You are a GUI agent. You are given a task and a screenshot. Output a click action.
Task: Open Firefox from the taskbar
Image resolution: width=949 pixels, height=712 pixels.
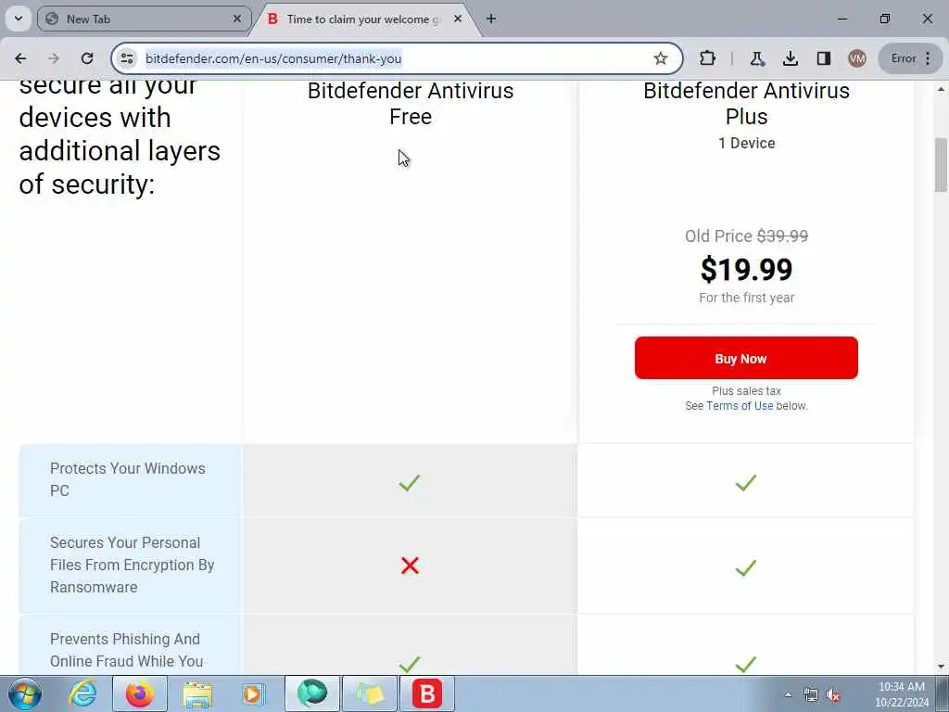click(x=140, y=693)
